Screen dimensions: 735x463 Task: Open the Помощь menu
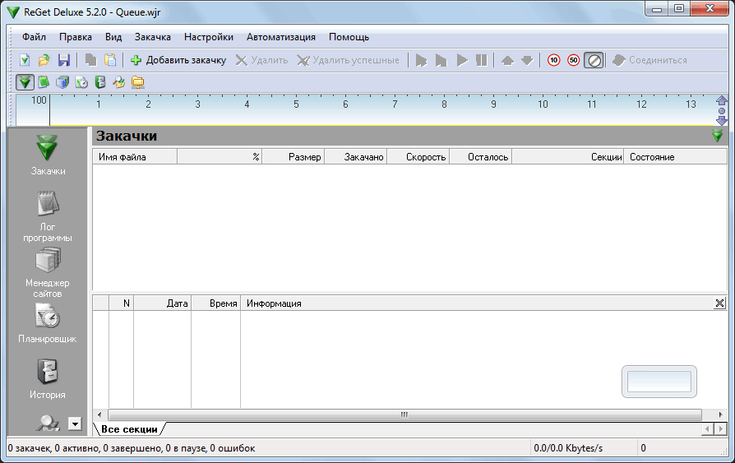(x=349, y=37)
